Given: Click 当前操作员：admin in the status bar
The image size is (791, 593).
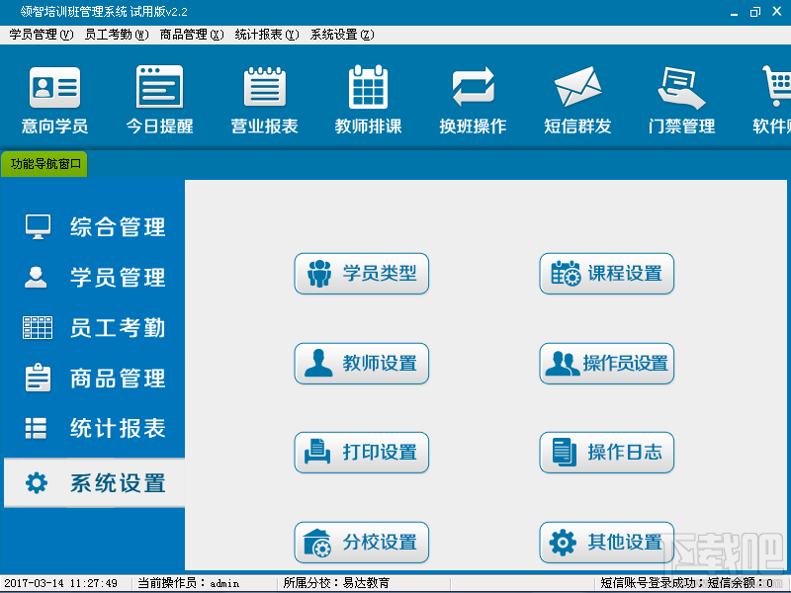Looking at the screenshot, I should 189,583.
